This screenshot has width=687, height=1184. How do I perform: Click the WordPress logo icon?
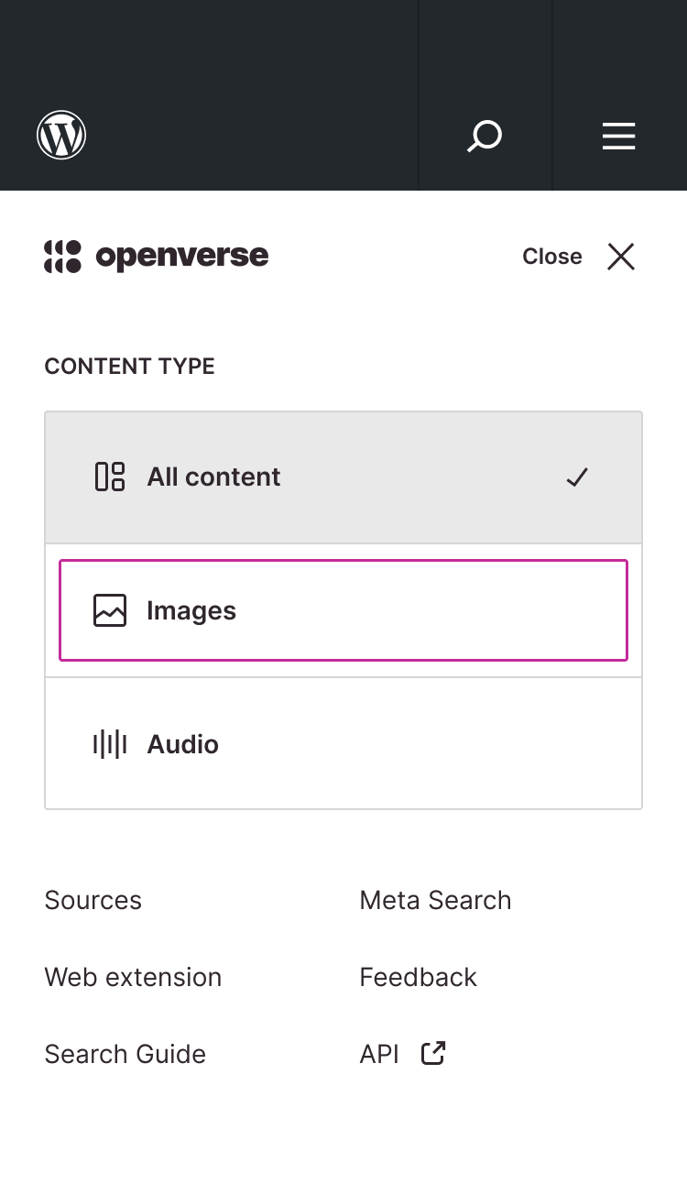(60, 135)
